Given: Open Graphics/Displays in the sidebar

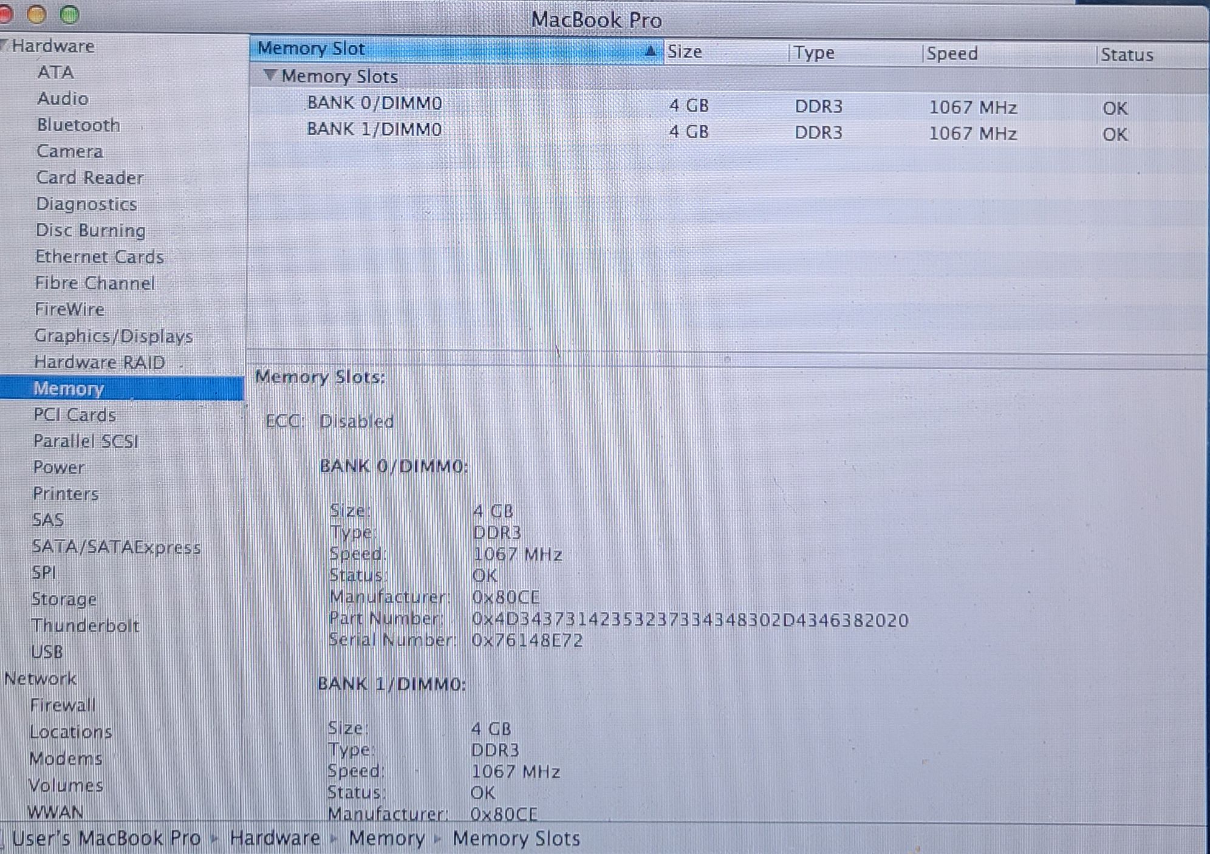Looking at the screenshot, I should pyautogui.click(x=114, y=336).
